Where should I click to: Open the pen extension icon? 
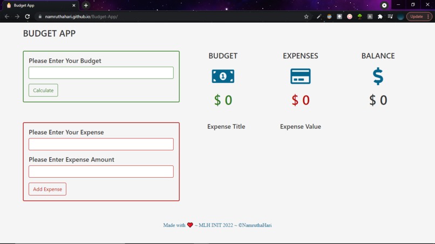pyautogui.click(x=319, y=17)
